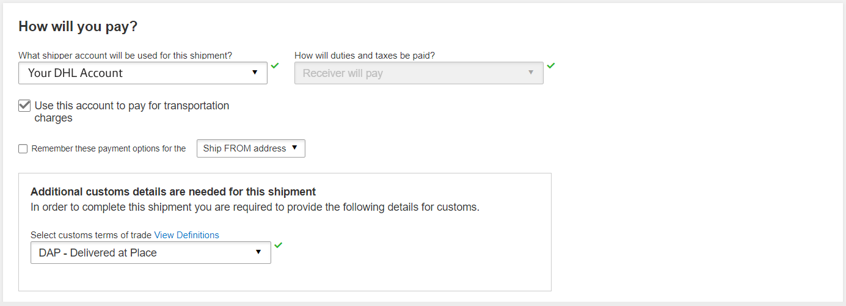Screen dimensions: 846x306
Task: Click the 'How will you pay?' heading
Action: [x=78, y=26]
